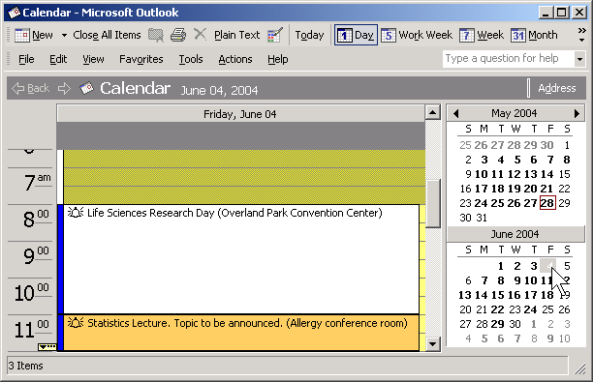Click the New appointment icon
The image size is (593, 382).
[21, 35]
